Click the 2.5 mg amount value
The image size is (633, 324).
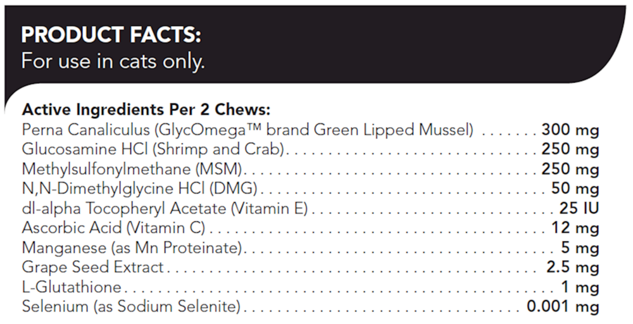click(573, 268)
